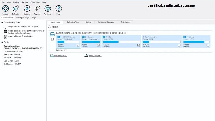Click file icon beside File and Folder backup
The image size is (215, 121).
click(5, 37)
